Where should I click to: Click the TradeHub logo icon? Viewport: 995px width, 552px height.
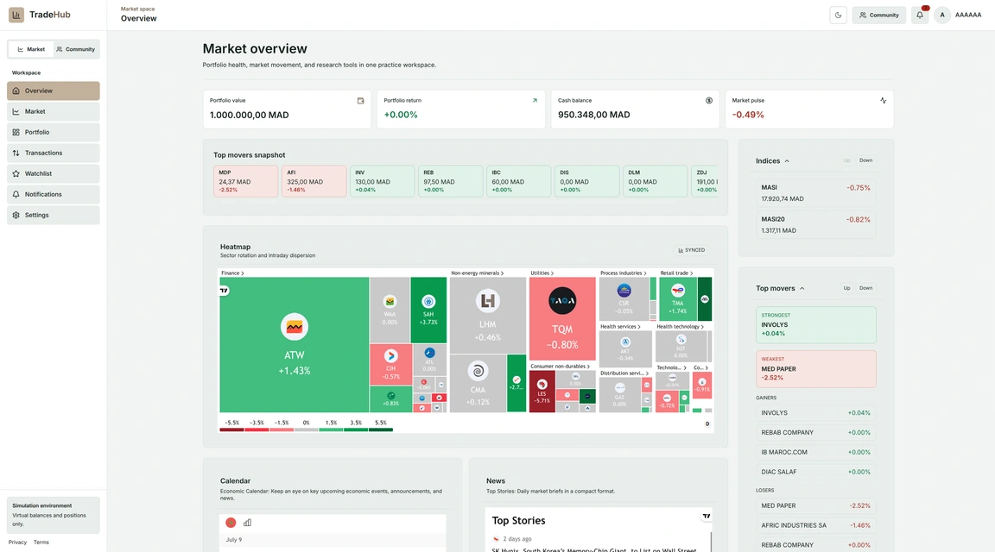point(16,15)
